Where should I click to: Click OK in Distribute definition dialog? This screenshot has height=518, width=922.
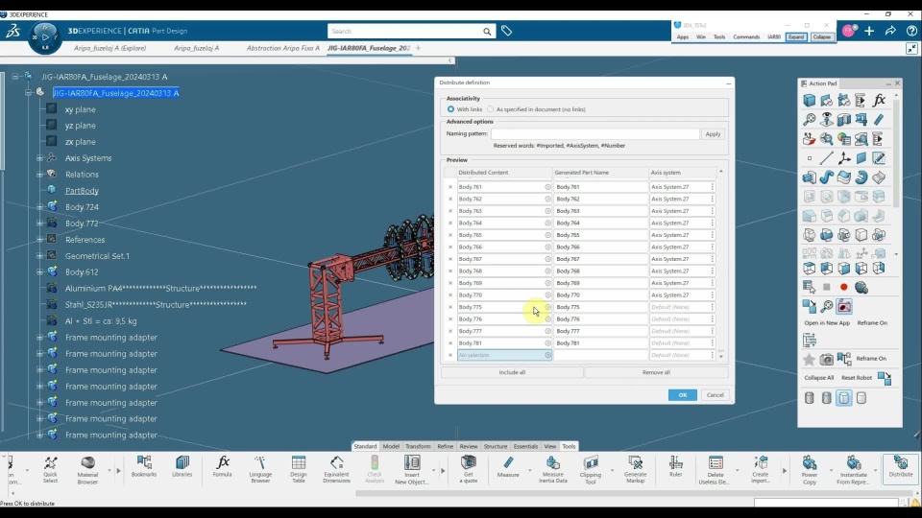tap(682, 395)
